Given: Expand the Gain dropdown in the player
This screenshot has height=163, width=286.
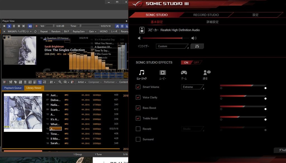Looking at the screenshot, I should [x=92, y=31].
